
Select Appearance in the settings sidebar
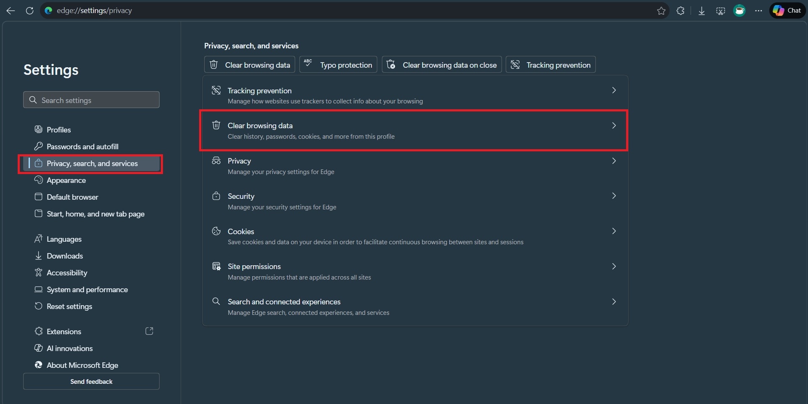[x=66, y=180]
